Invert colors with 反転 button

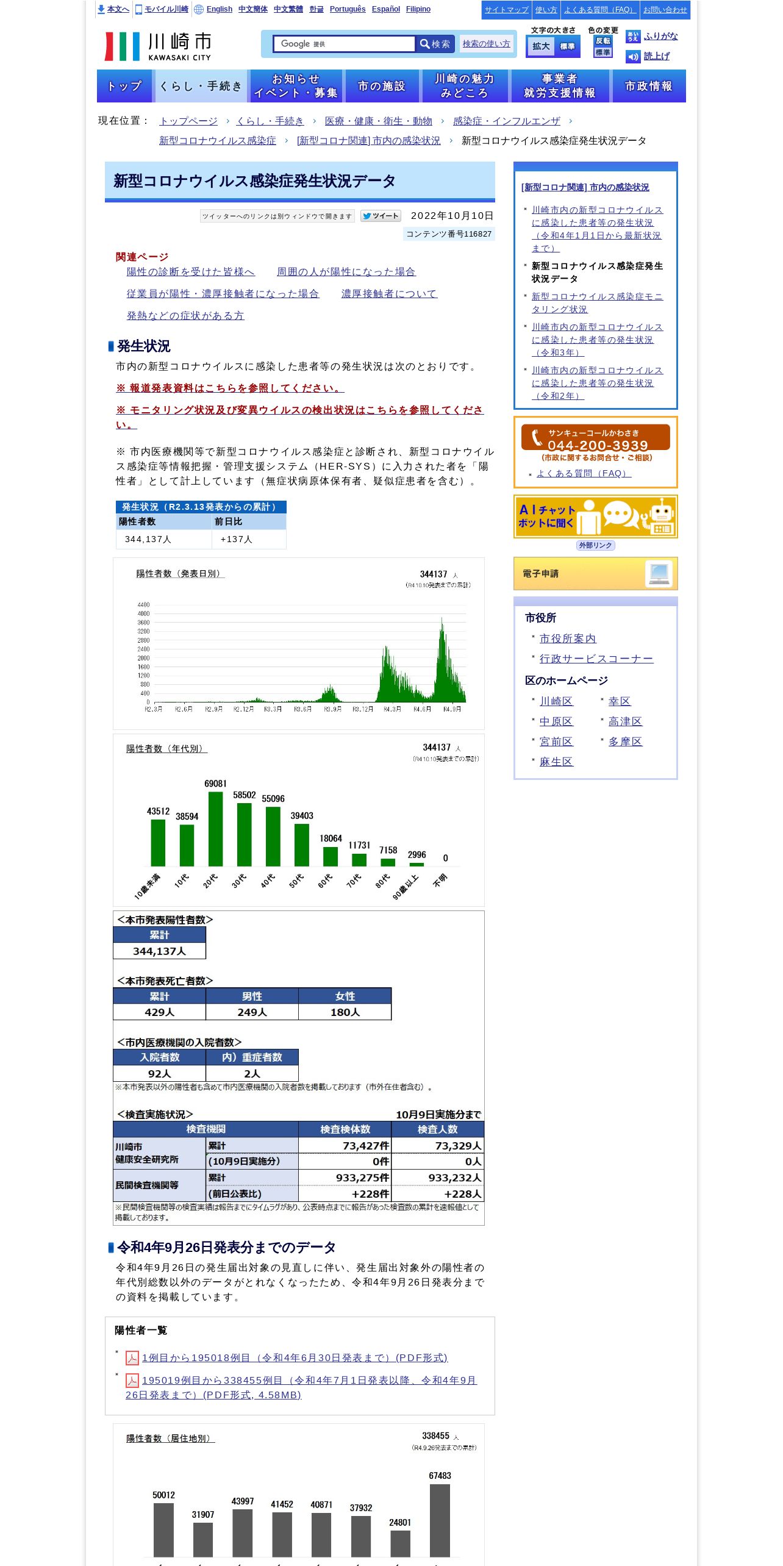click(603, 41)
